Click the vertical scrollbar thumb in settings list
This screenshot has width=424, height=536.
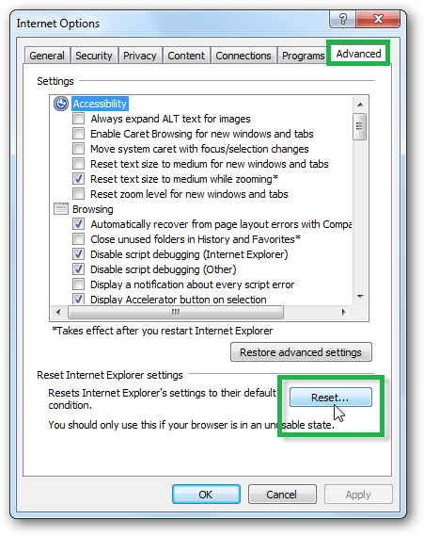click(359, 126)
